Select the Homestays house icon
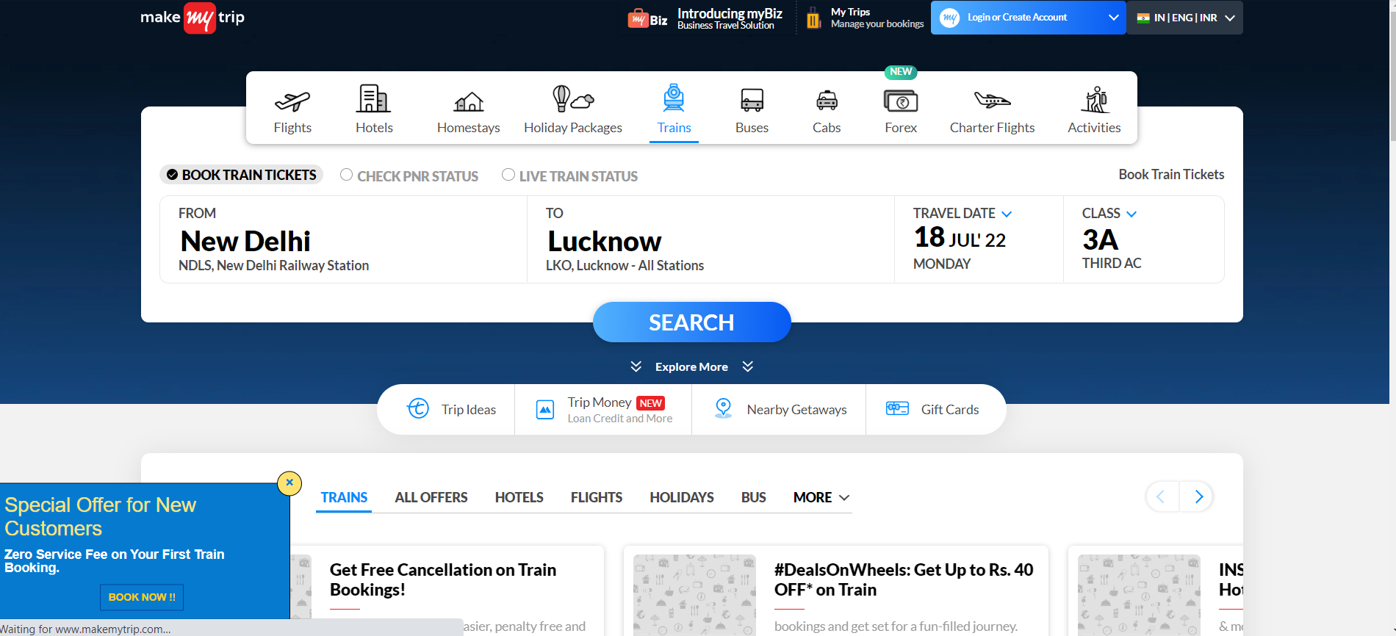Image resolution: width=1396 pixels, height=636 pixels. click(469, 101)
